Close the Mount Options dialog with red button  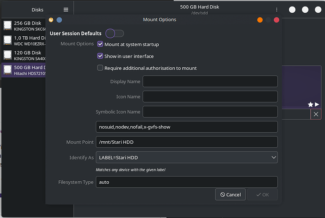[276, 20]
